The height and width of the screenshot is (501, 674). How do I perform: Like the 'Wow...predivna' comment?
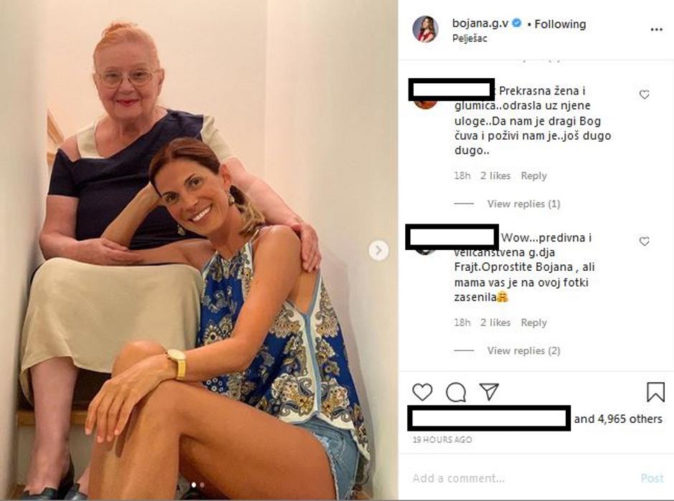(644, 242)
